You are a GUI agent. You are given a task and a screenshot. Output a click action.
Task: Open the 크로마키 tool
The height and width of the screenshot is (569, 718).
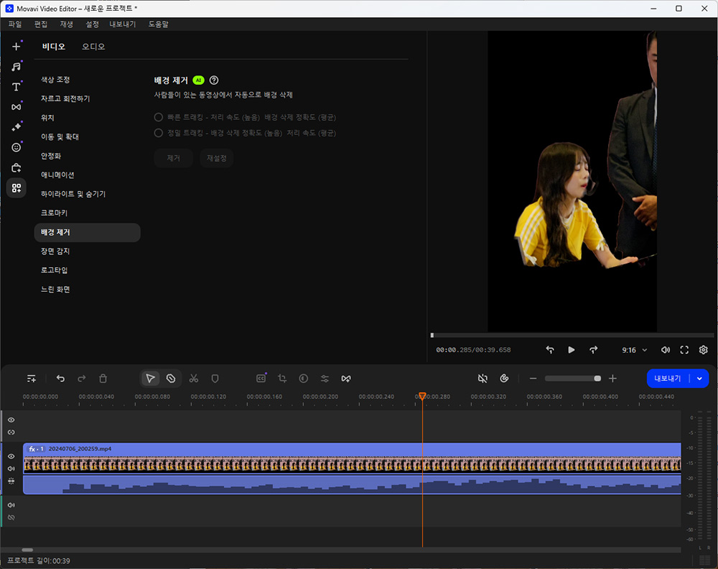tap(54, 213)
